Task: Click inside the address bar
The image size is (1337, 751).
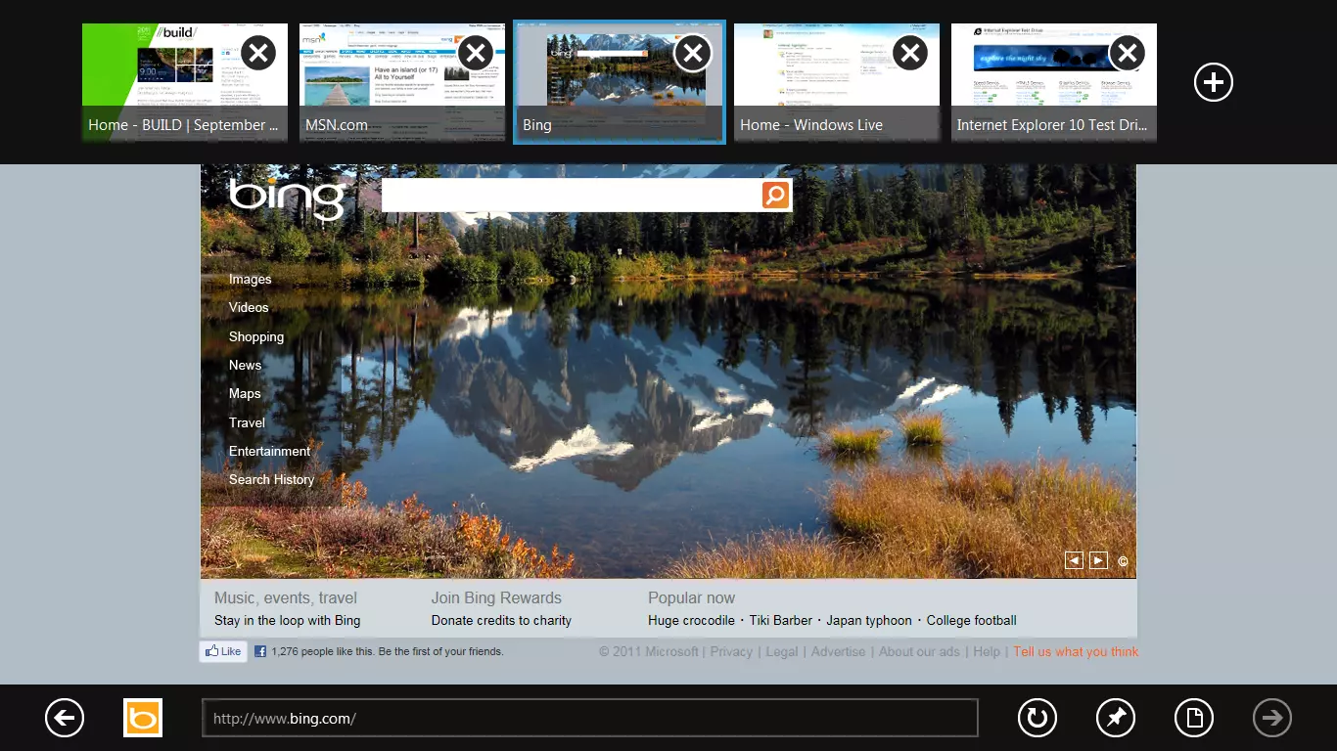Action: pos(587,717)
